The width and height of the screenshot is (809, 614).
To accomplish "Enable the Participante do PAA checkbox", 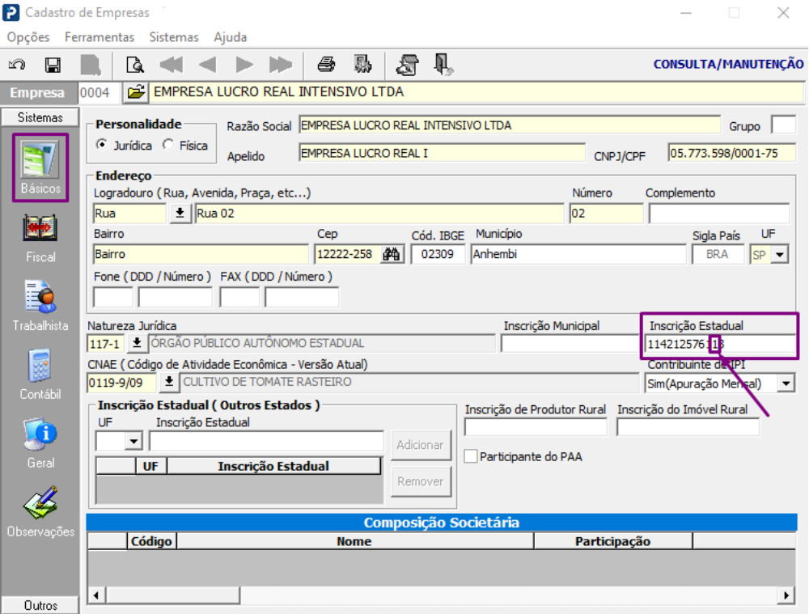I will point(471,457).
